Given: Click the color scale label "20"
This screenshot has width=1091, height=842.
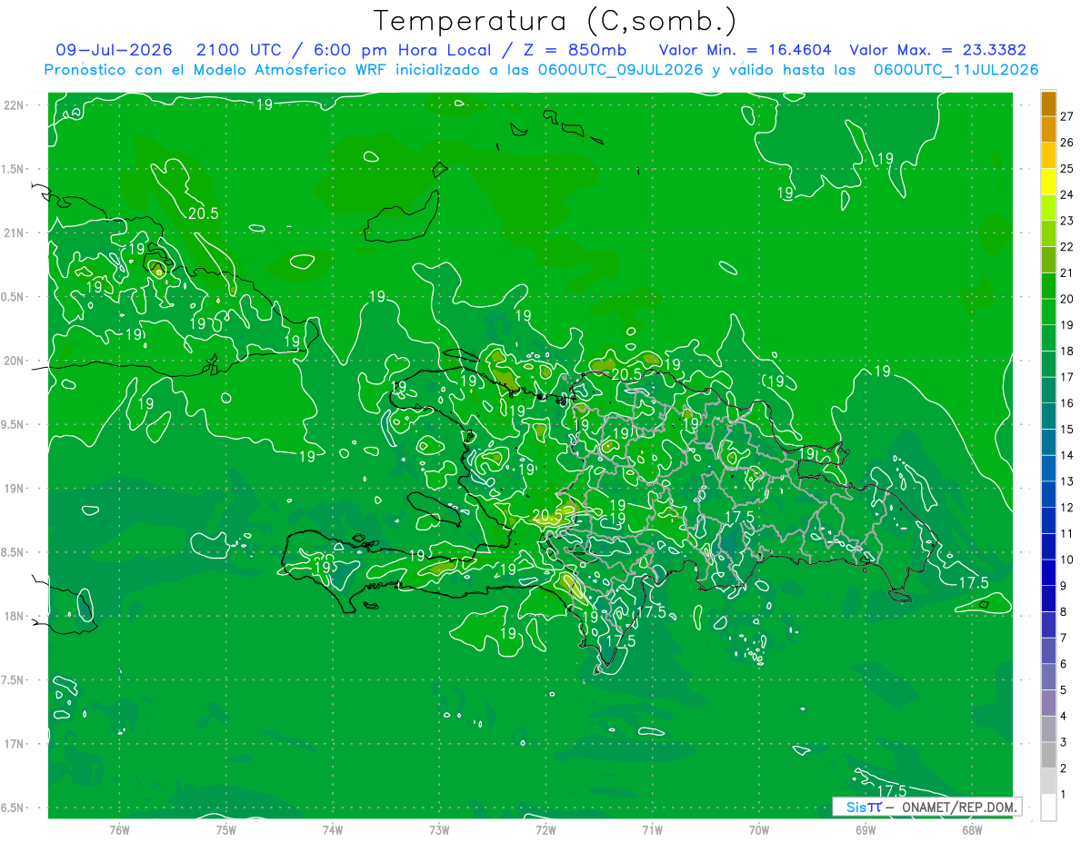Looking at the screenshot, I should [1067, 299].
